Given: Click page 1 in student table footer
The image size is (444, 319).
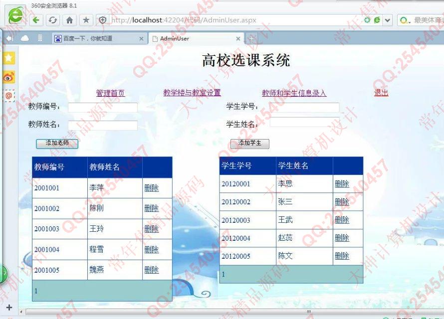Looking at the screenshot, I should (x=223, y=274).
